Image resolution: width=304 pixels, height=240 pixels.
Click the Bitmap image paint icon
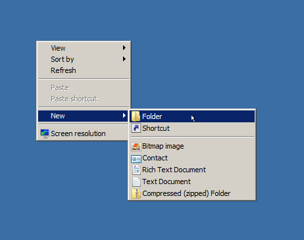point(136,147)
